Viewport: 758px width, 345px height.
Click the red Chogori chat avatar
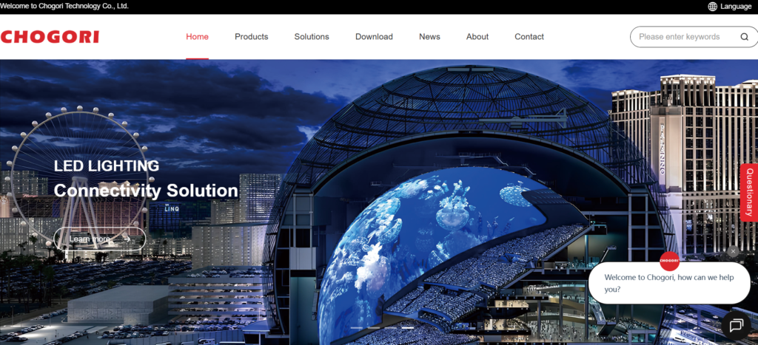coord(669,261)
